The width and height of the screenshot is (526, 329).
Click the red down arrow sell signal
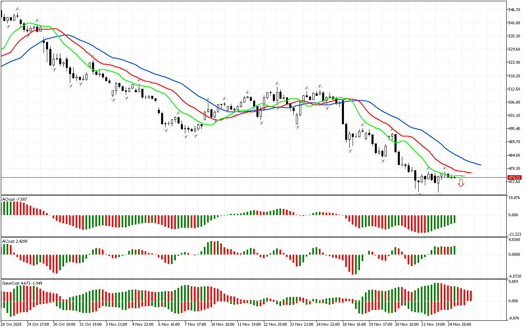pos(461,183)
